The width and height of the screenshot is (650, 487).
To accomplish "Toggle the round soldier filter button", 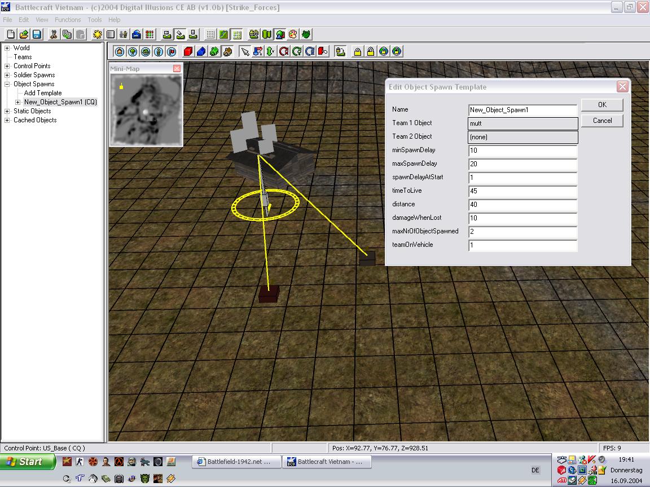I will point(159,51).
